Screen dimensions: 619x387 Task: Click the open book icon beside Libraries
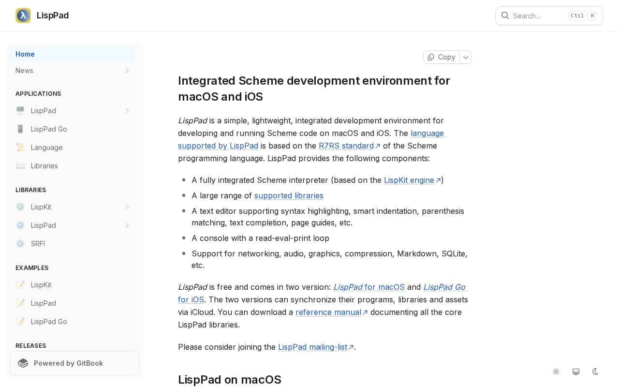pos(20,166)
